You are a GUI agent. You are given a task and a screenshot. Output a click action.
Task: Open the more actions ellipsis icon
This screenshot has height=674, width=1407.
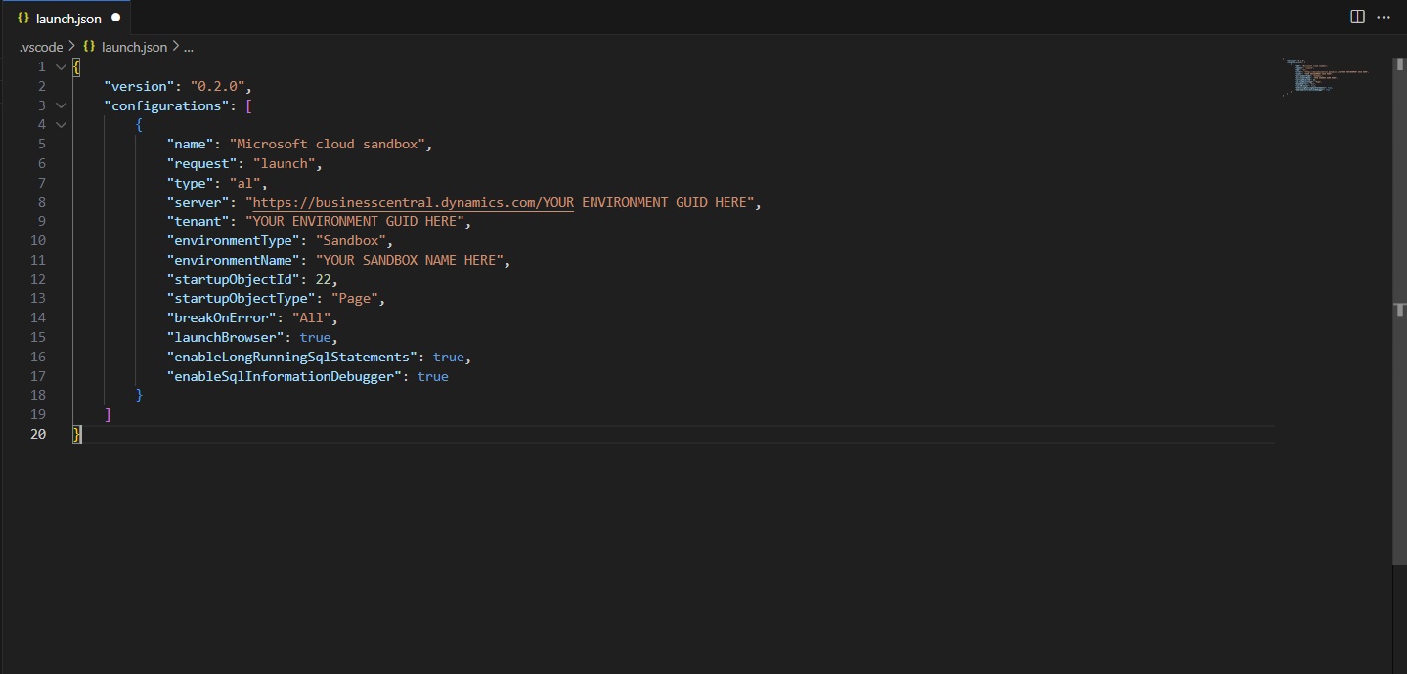(1384, 17)
